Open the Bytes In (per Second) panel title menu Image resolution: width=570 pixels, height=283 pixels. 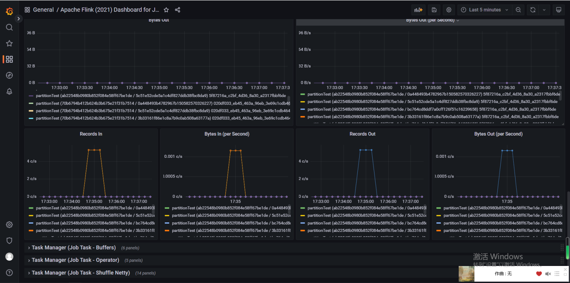pos(227,134)
